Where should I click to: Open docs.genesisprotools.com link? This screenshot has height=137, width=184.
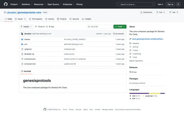click(x=148, y=39)
